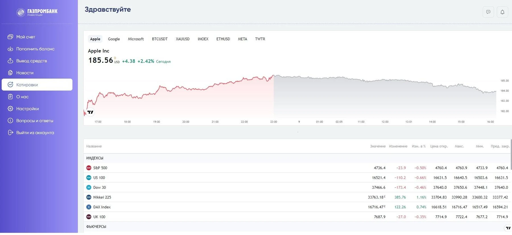
Task: Open Настройки in the sidebar
Action: pos(37,109)
